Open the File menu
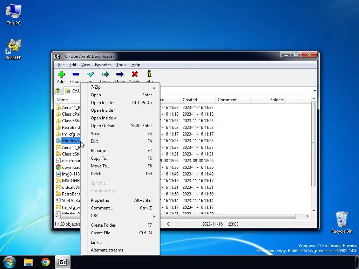The image size is (359, 269). point(61,65)
